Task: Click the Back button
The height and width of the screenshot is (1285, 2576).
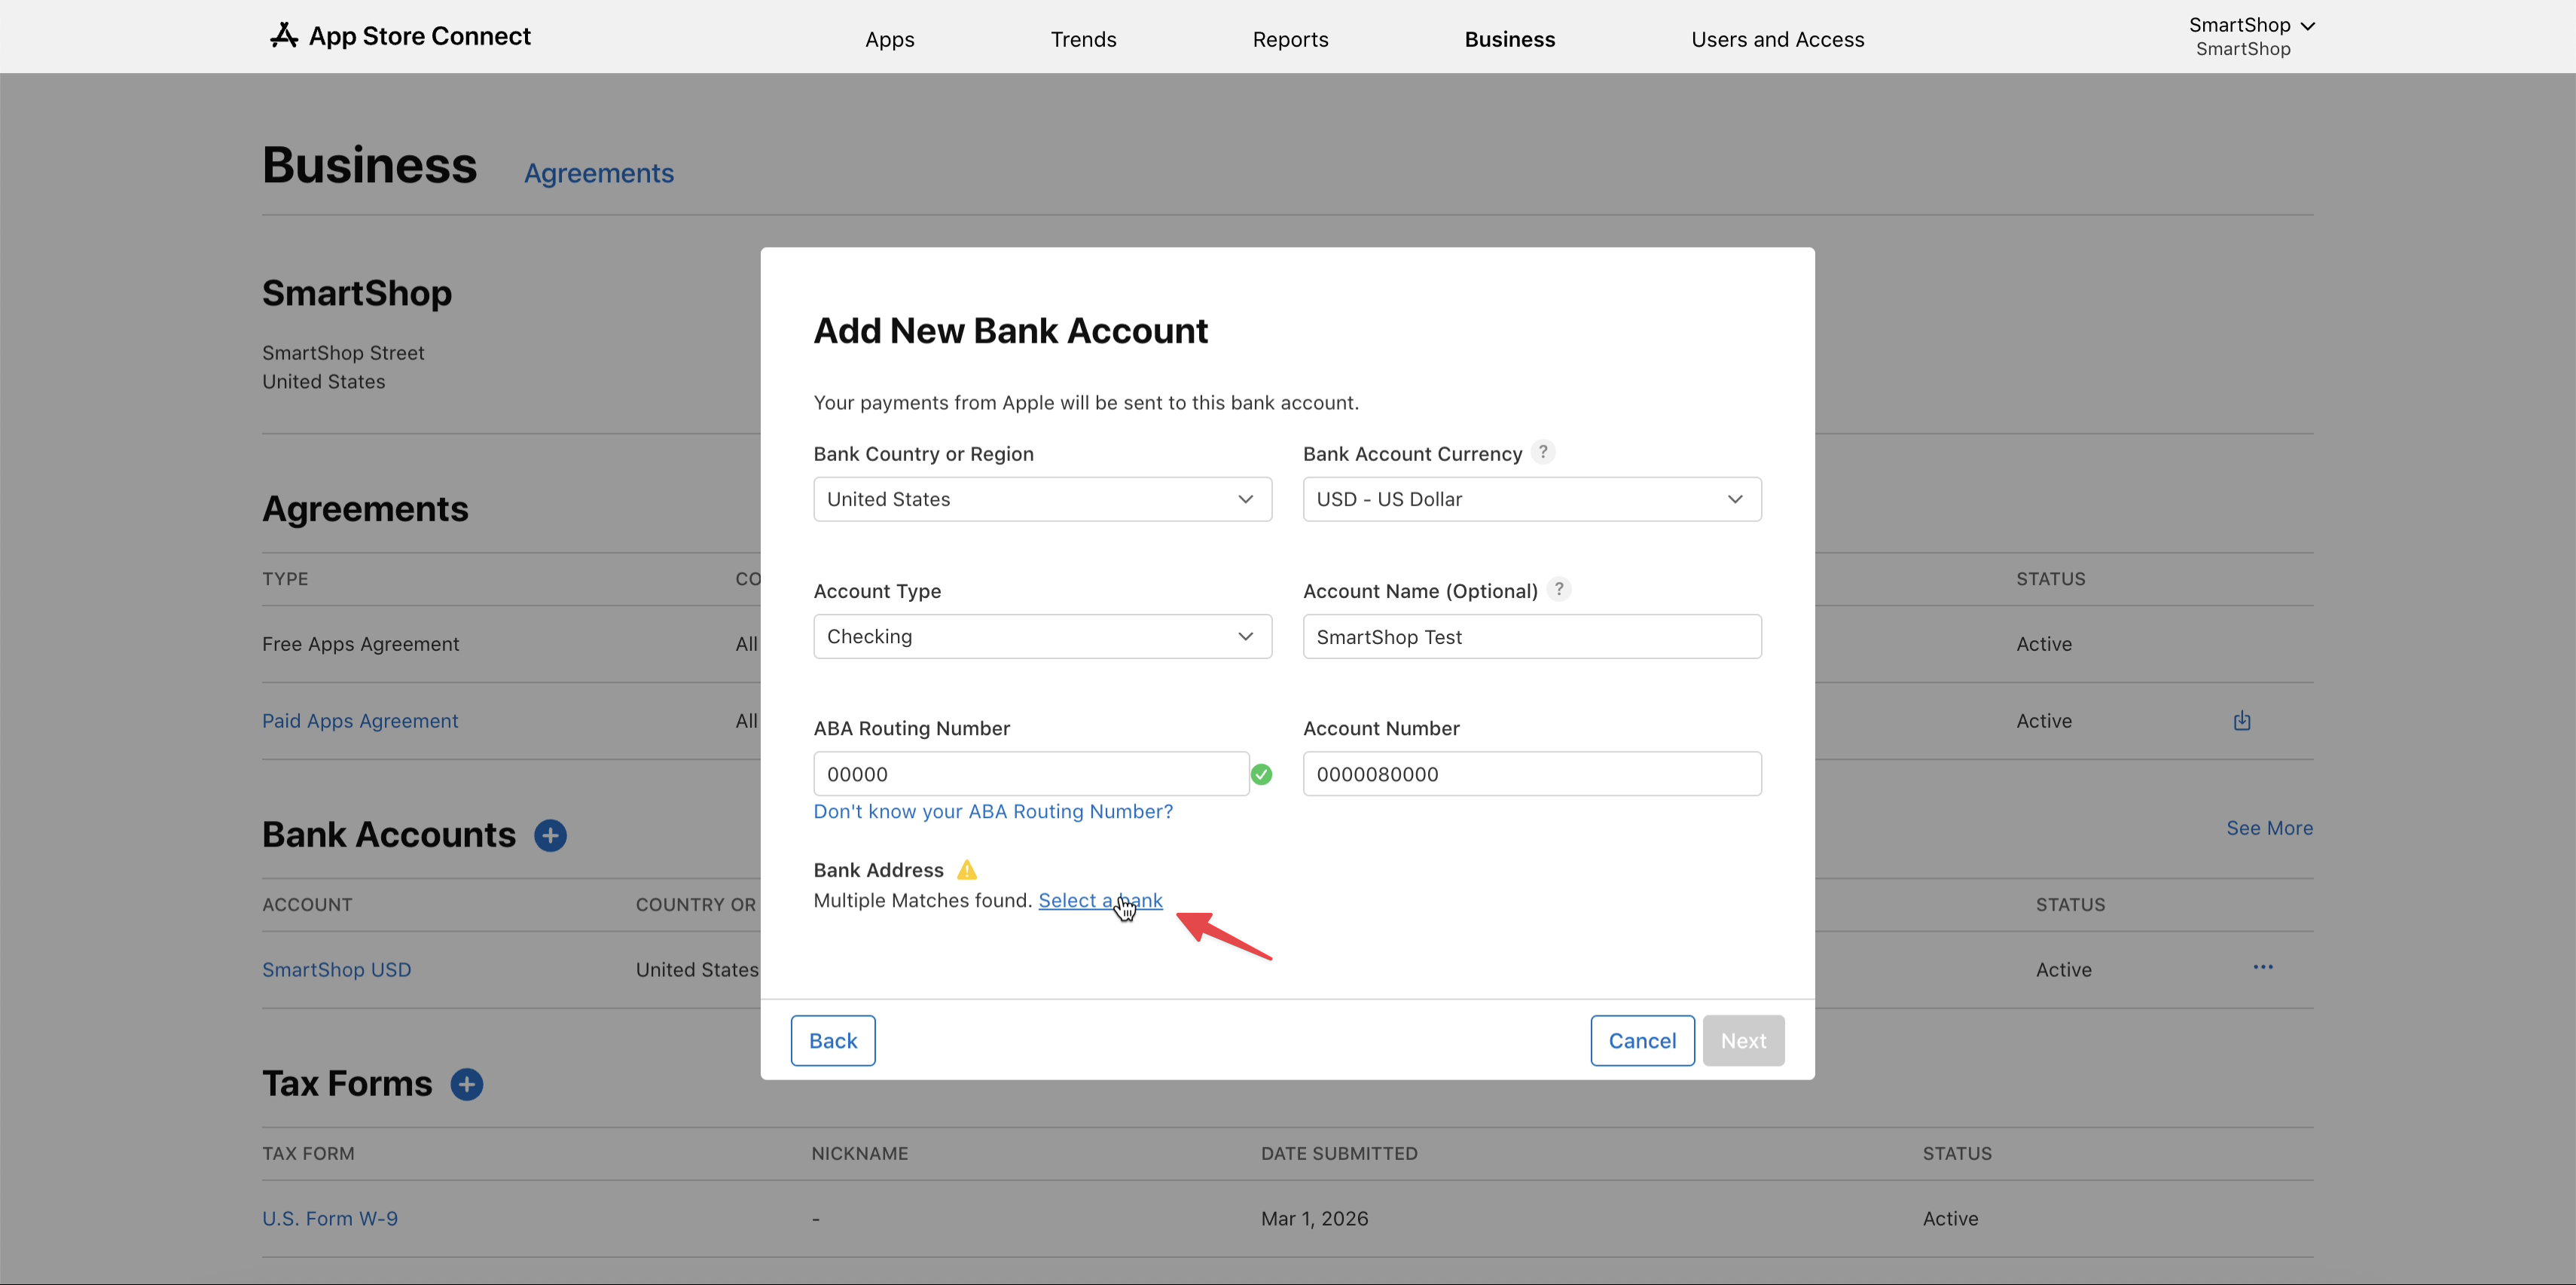Action: (833, 1041)
